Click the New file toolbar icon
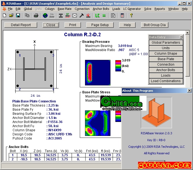193x170 pixels. (4, 15)
